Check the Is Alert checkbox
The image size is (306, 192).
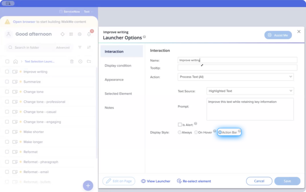(180, 124)
